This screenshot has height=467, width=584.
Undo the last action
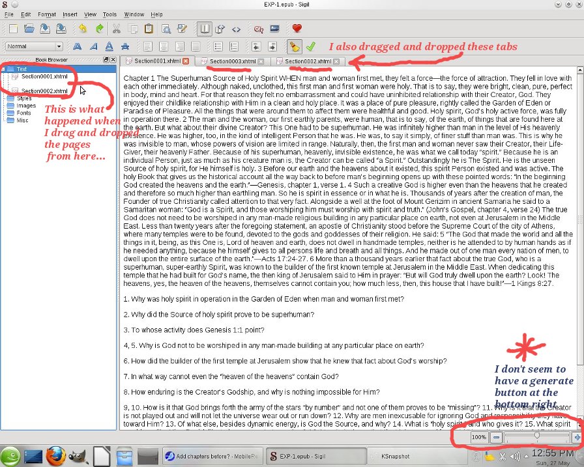[83, 29]
